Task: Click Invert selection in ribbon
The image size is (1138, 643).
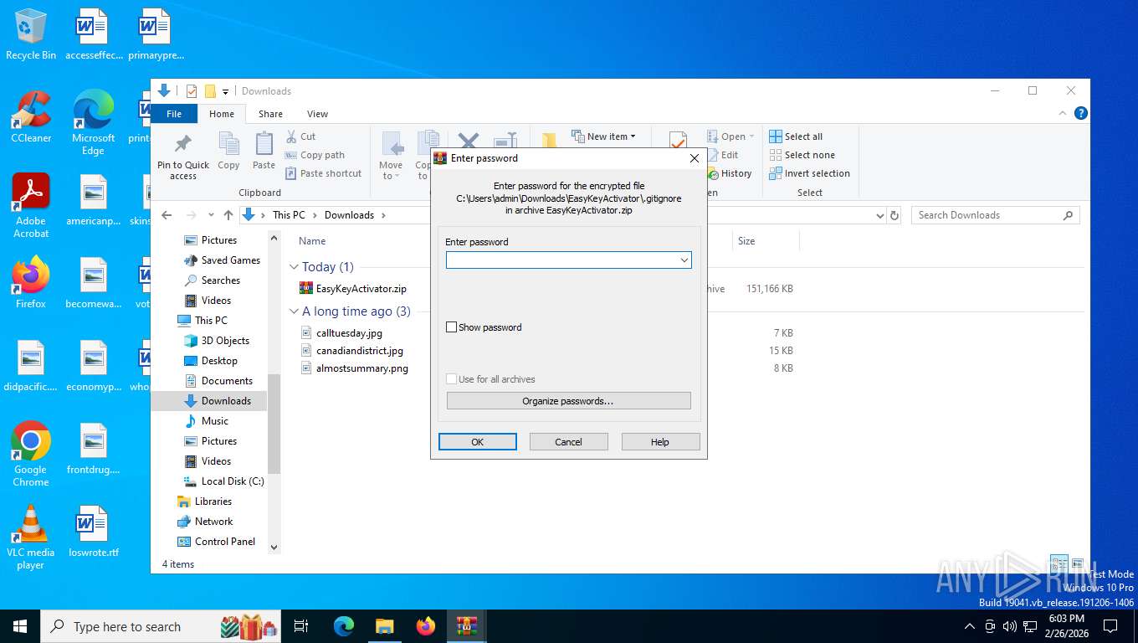Action: (809, 173)
